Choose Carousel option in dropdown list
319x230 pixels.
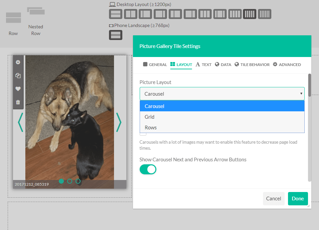pos(222,106)
